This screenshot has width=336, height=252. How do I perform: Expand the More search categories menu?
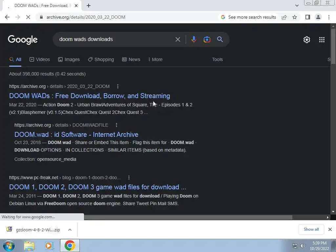(x=155, y=60)
